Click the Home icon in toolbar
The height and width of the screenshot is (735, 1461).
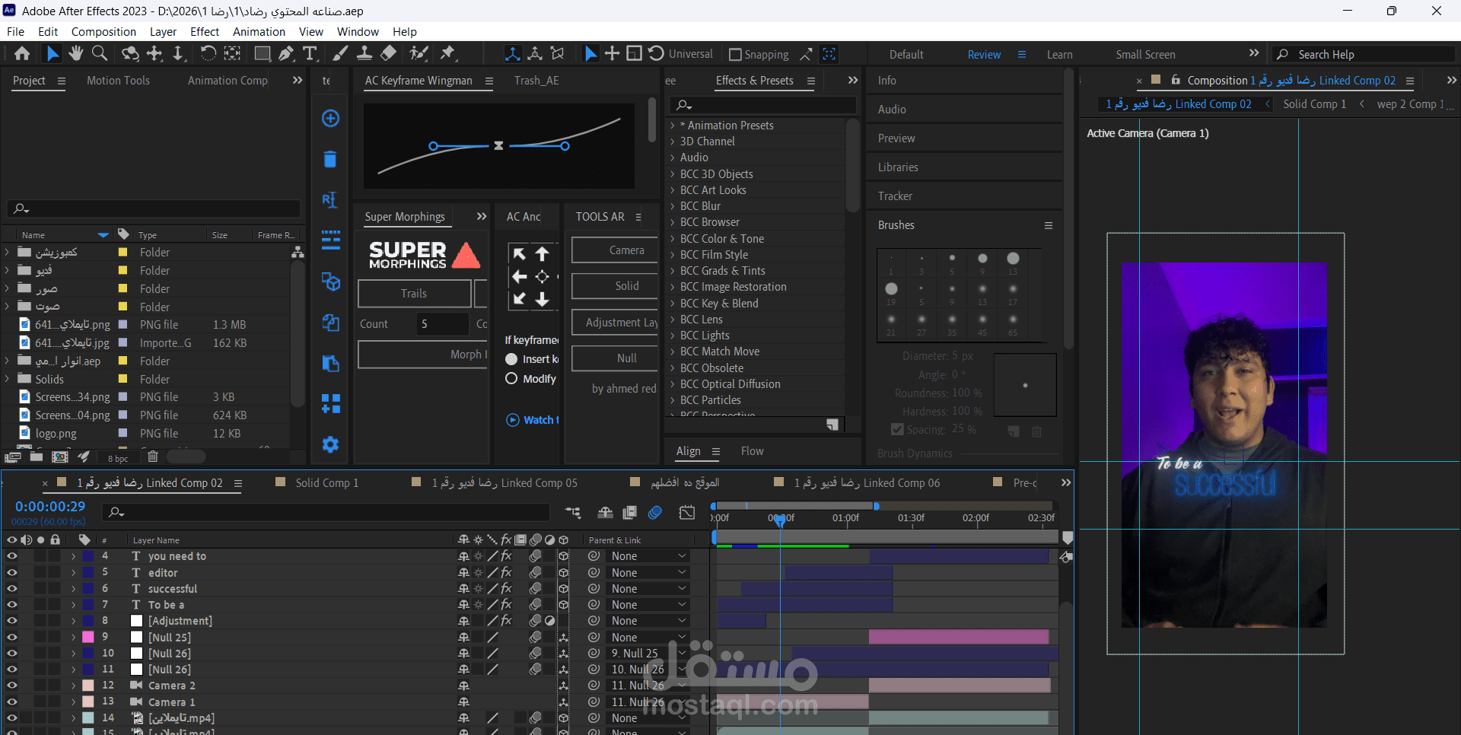pos(22,53)
